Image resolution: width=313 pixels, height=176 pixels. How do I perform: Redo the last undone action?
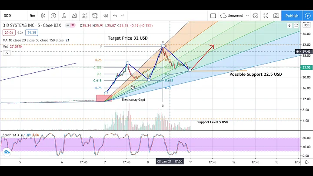pyautogui.click(x=123, y=16)
